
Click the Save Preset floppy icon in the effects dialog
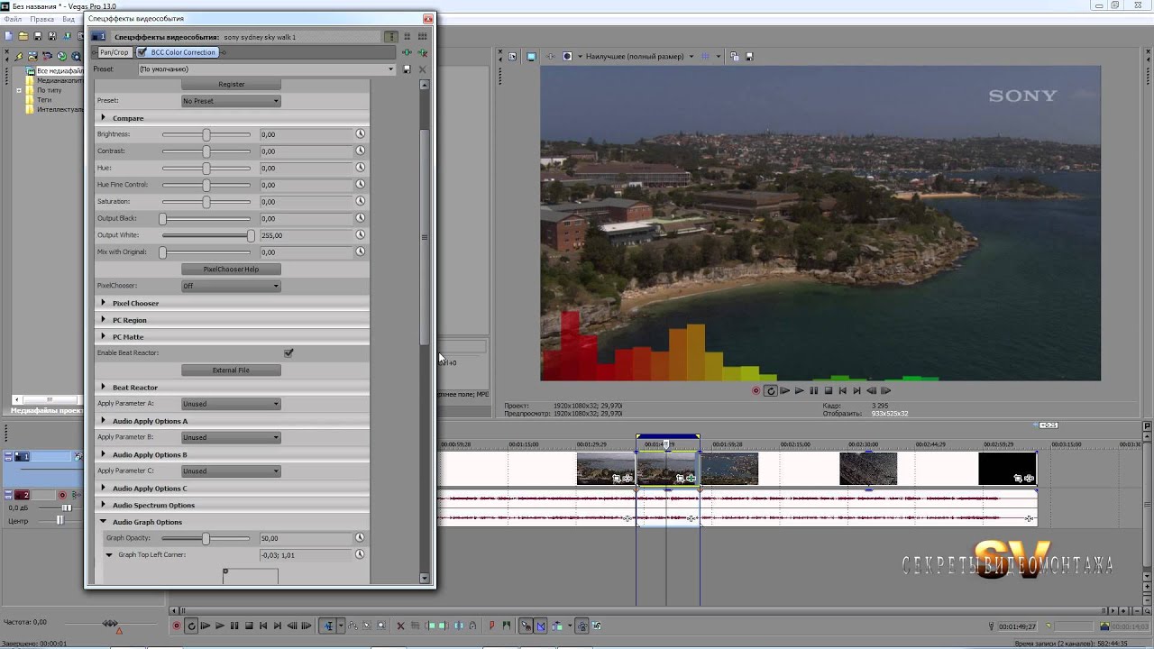pos(407,69)
